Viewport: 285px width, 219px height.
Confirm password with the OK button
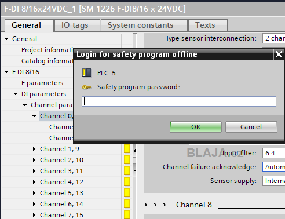click(x=196, y=127)
